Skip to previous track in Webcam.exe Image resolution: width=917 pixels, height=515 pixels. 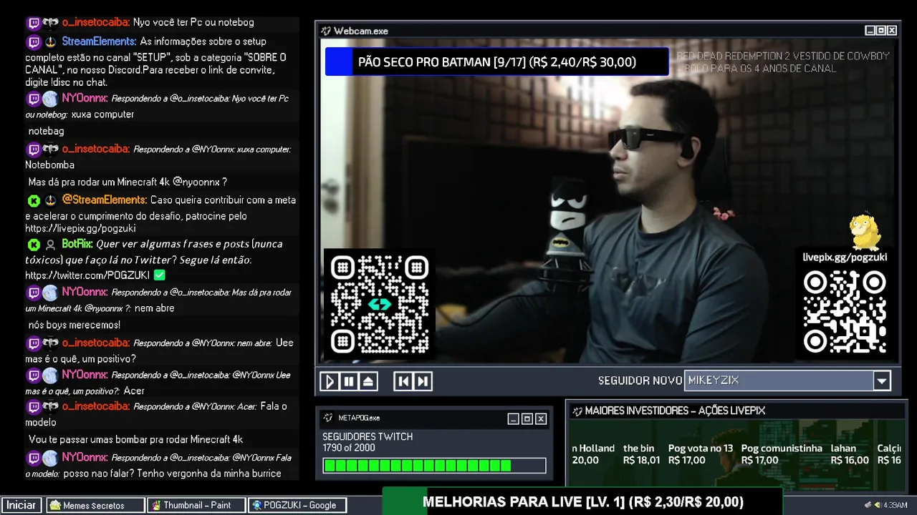[x=403, y=381]
